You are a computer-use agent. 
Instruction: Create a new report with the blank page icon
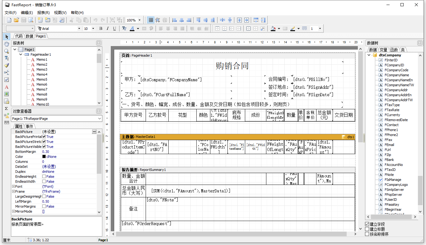point(9,20)
